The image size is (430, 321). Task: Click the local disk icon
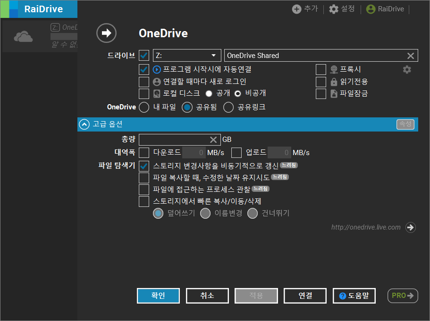click(157, 94)
